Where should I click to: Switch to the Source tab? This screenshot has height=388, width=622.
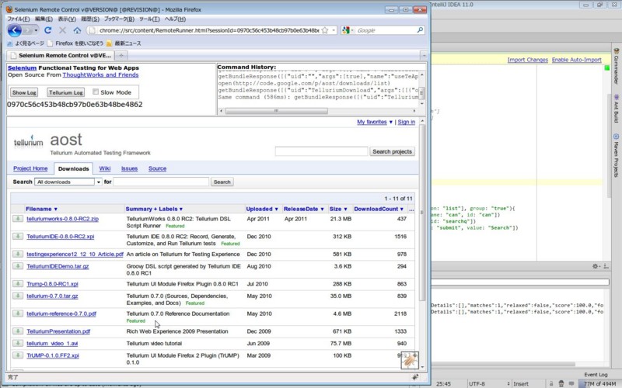[158, 168]
